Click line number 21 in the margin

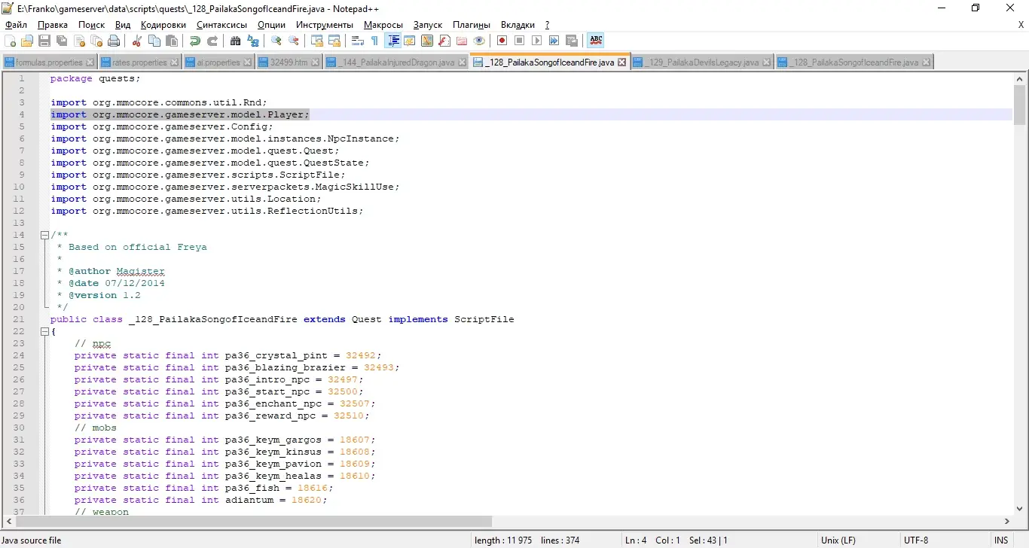pos(19,319)
